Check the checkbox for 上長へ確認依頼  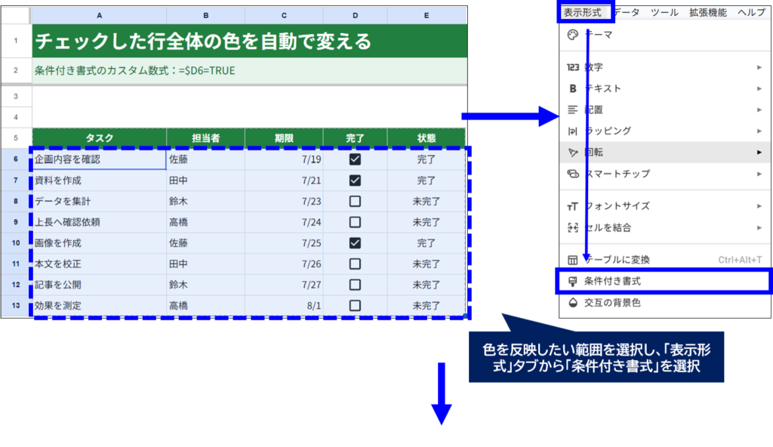click(355, 222)
